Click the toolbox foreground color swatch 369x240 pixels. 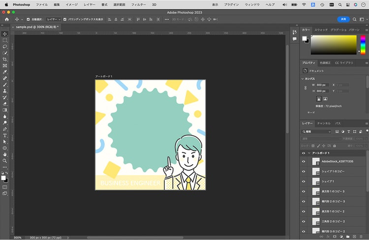click(x=3, y=178)
